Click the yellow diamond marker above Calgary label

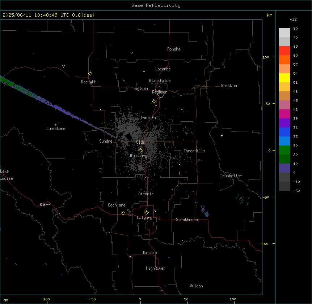[147, 213]
